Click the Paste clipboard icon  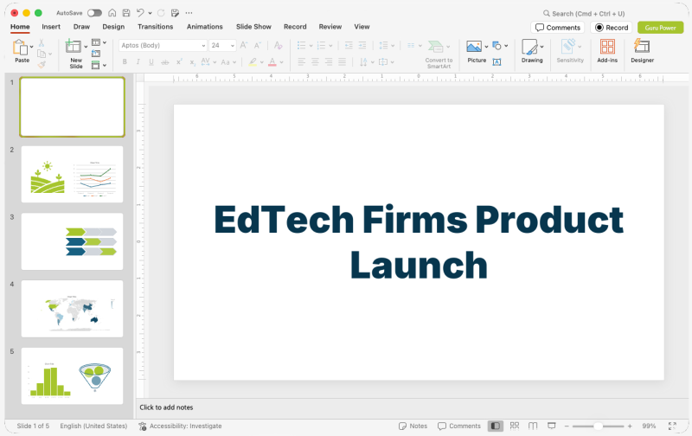click(x=20, y=48)
